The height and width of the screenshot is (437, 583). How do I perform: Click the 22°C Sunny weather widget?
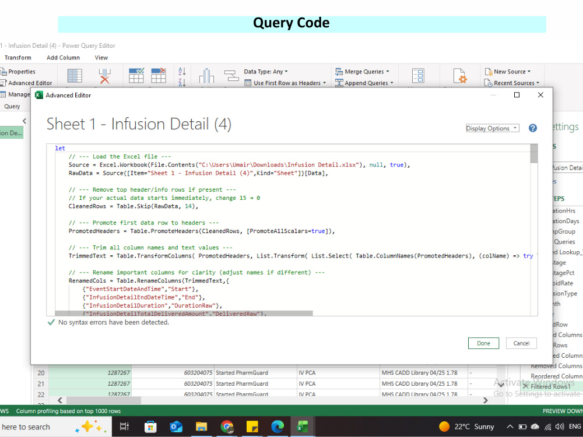coord(466,427)
